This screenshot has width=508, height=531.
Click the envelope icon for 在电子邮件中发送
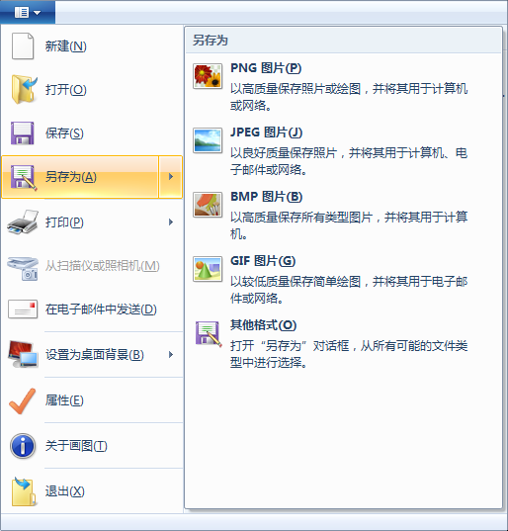tap(23, 310)
